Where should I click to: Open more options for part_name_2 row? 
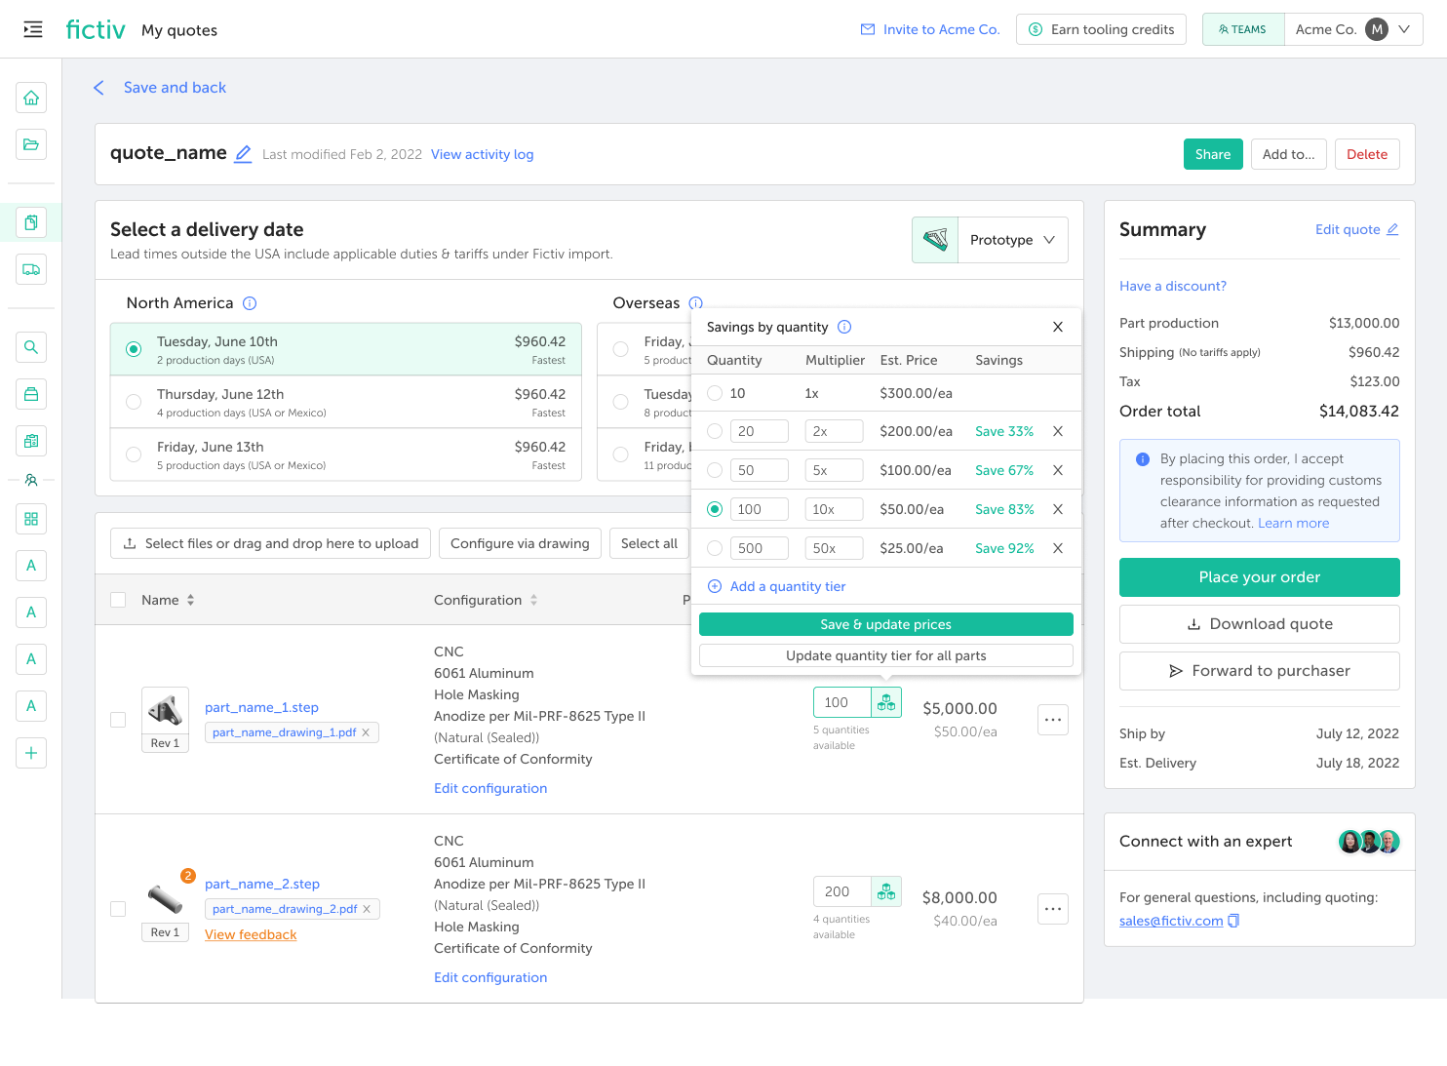[x=1053, y=909]
